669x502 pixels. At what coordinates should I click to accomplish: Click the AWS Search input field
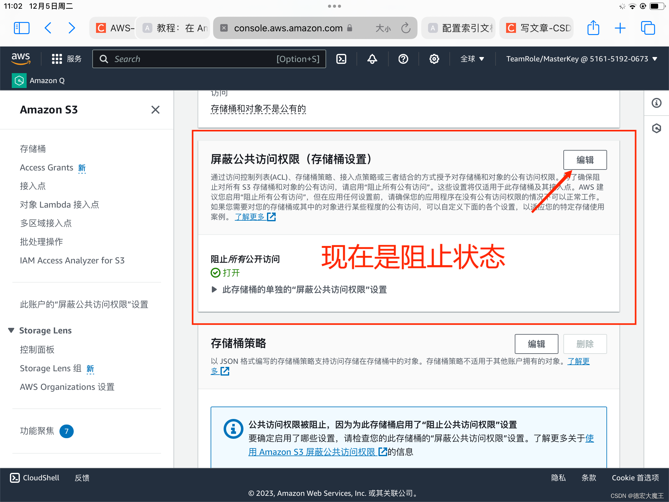(209, 59)
